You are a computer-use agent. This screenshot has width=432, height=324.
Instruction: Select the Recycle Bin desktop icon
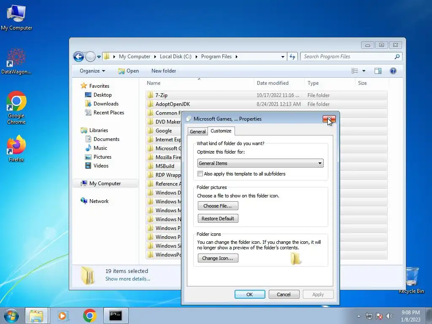(x=412, y=280)
